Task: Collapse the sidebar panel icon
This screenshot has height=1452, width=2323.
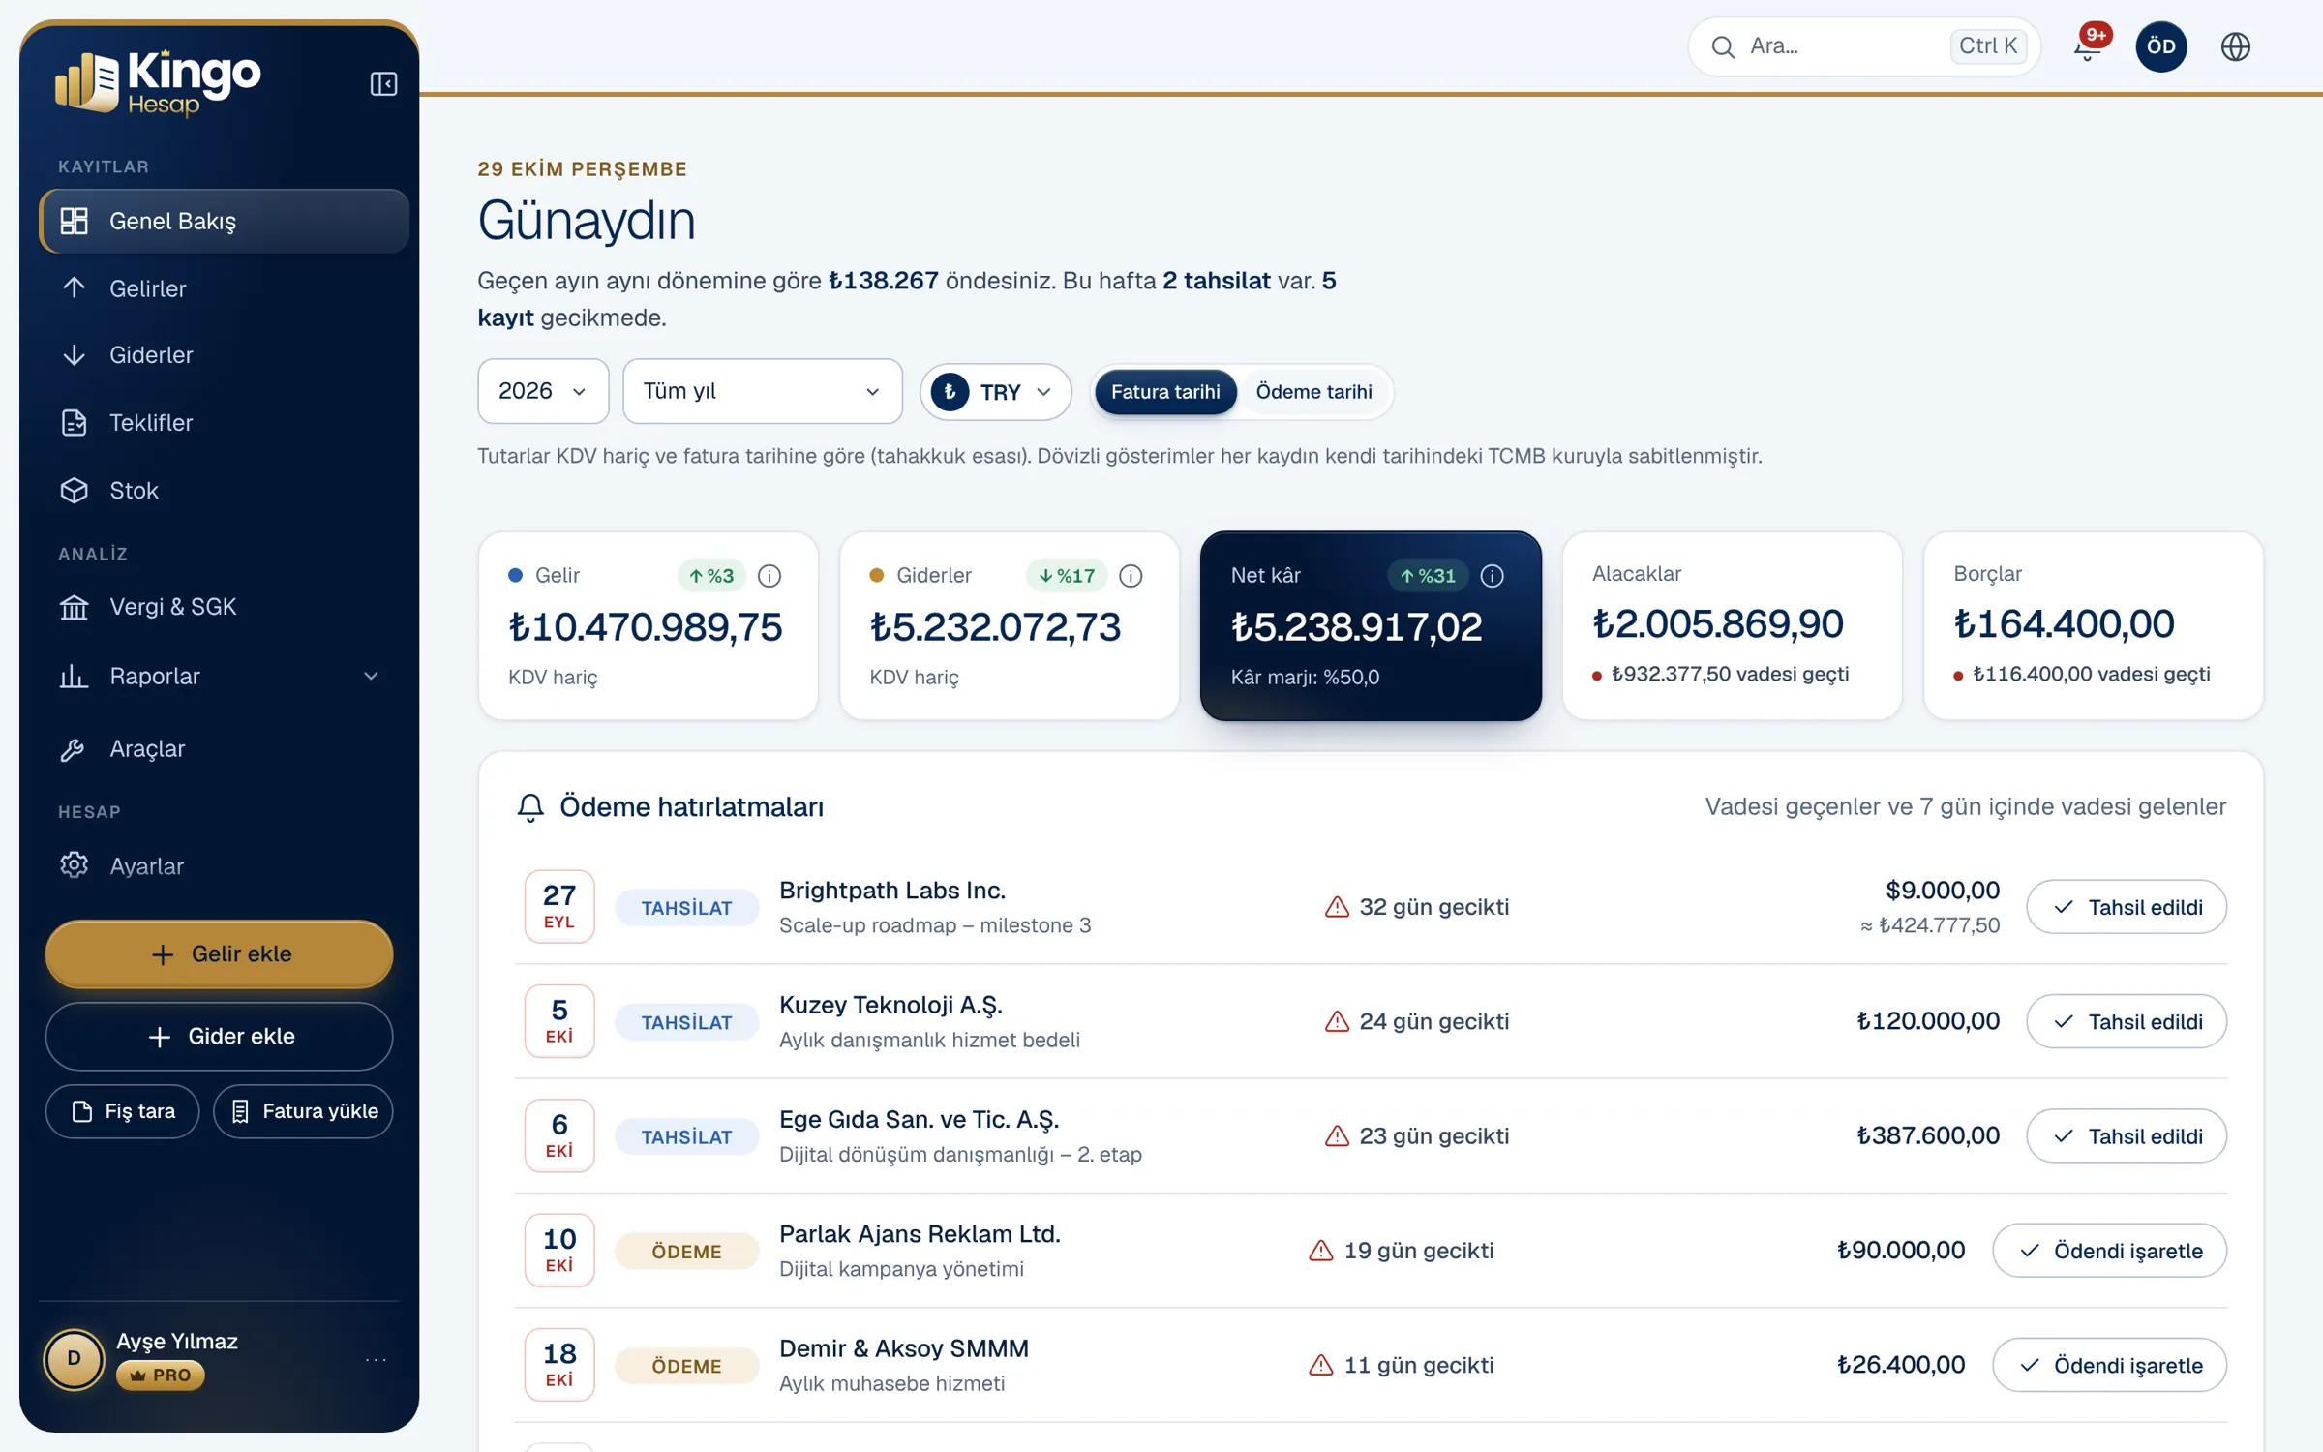Action: click(383, 84)
